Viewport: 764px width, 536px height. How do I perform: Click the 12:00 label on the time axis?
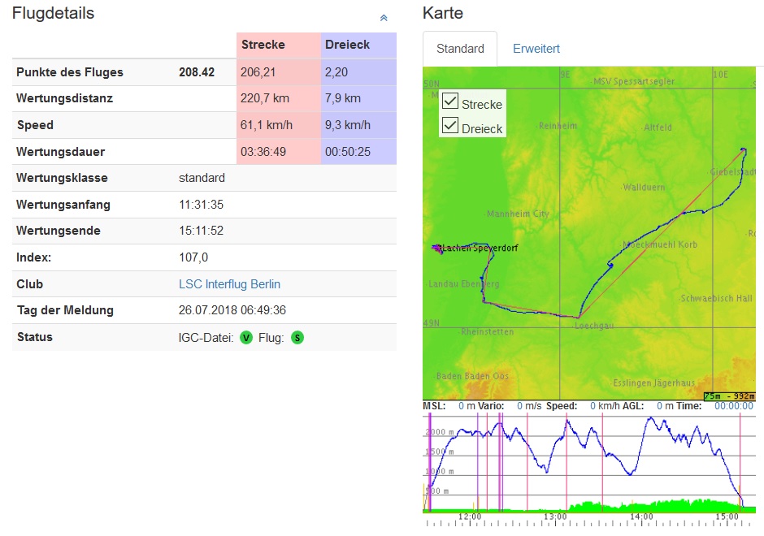470,517
